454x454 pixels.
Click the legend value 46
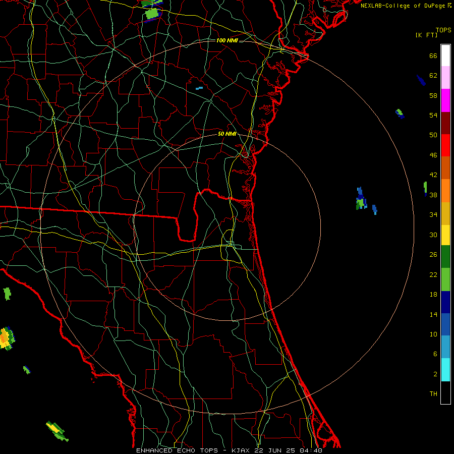coord(433,155)
